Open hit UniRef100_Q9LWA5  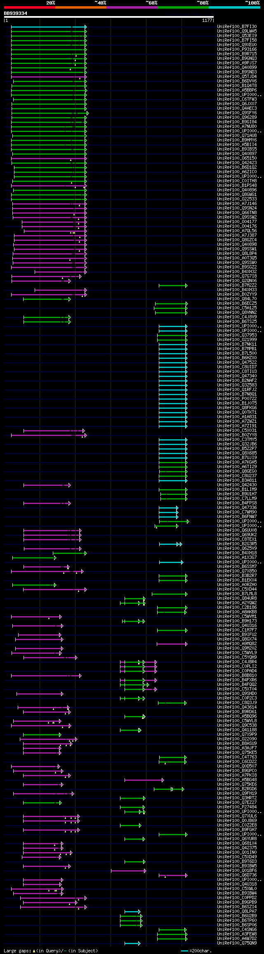pos(237,31)
